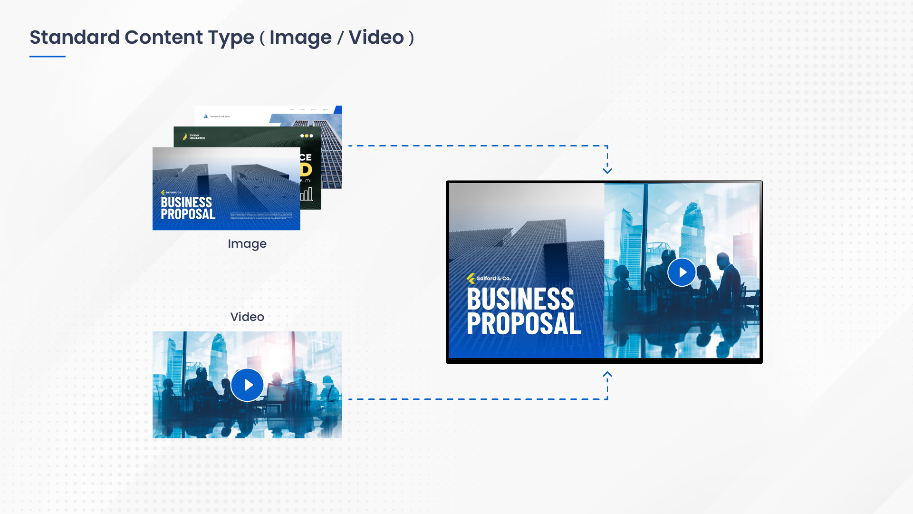Image resolution: width=913 pixels, height=514 pixels.
Task: Click the 'Image' caption label
Action: click(x=247, y=244)
